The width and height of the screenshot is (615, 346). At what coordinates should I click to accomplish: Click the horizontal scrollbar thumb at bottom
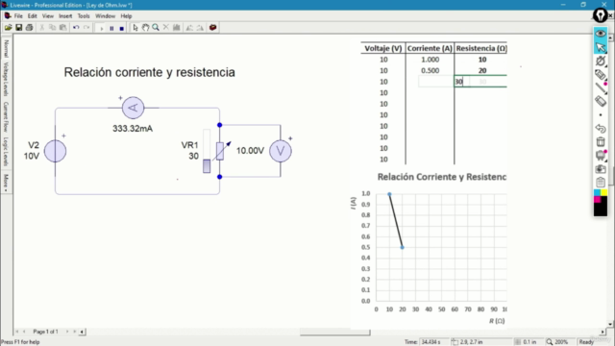point(334,334)
